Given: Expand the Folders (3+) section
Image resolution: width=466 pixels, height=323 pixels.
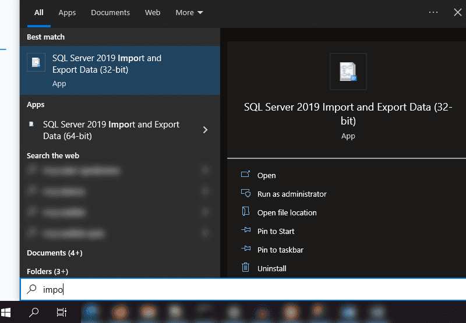Looking at the screenshot, I should [x=48, y=272].
